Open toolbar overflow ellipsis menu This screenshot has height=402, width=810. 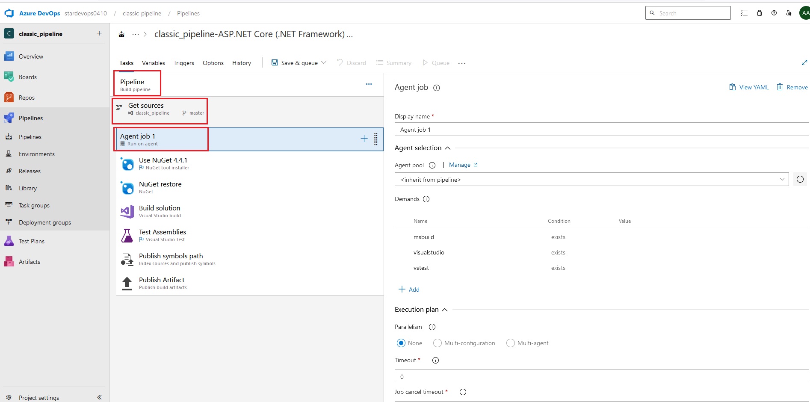click(x=462, y=63)
